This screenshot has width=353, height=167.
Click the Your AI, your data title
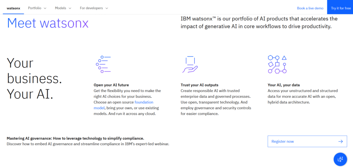click(x=283, y=85)
